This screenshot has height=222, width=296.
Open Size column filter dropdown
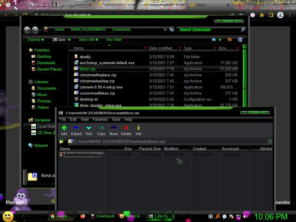[238, 48]
